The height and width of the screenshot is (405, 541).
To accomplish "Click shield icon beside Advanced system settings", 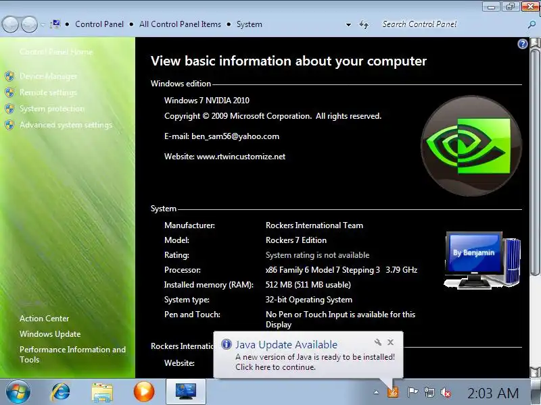I will click(x=9, y=125).
